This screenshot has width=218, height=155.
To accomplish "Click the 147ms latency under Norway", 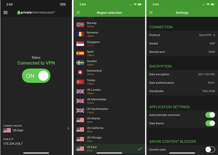I will coord(90,26).
